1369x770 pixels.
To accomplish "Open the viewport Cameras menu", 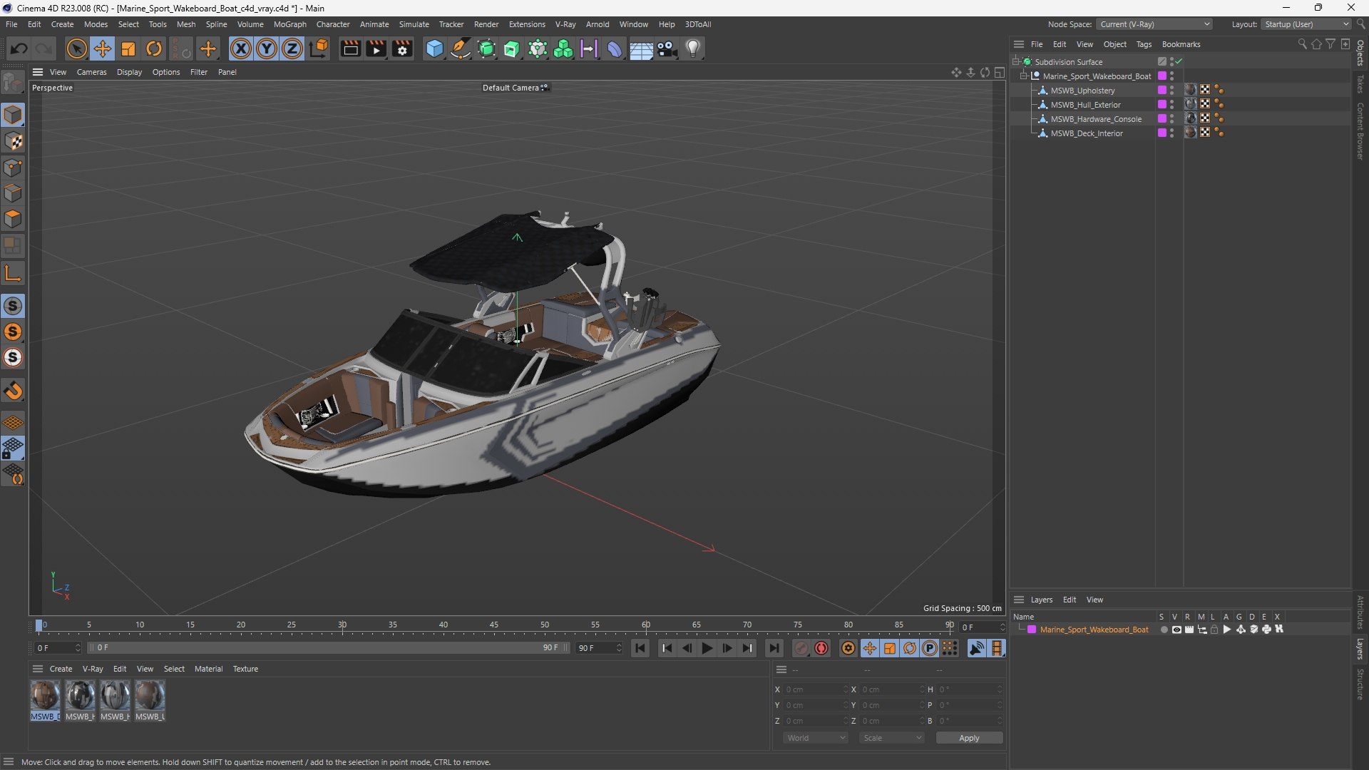I will [x=91, y=72].
